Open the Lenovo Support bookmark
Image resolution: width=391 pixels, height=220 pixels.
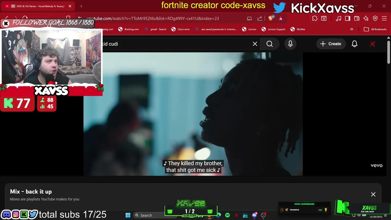click(x=273, y=29)
